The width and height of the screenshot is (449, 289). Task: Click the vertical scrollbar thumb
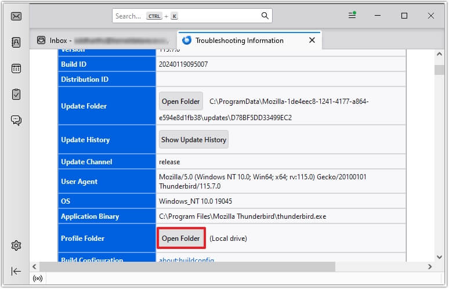coord(439,70)
